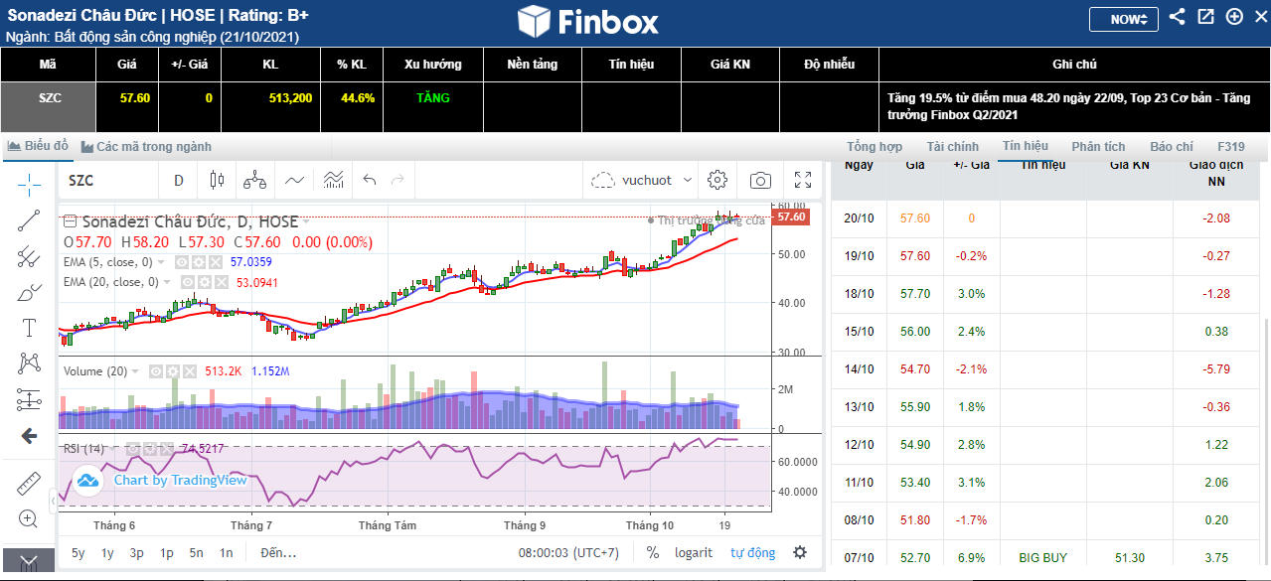Open the candlestick chart style menu
Screen dimensions: 1271x581
coord(218,180)
